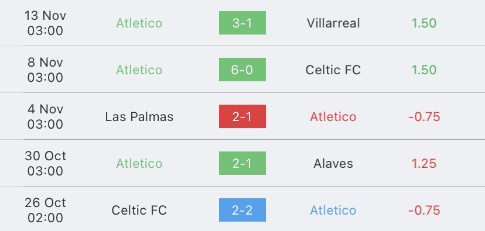Open the Alaves team link
This screenshot has height=231, width=485.
pyautogui.click(x=333, y=163)
